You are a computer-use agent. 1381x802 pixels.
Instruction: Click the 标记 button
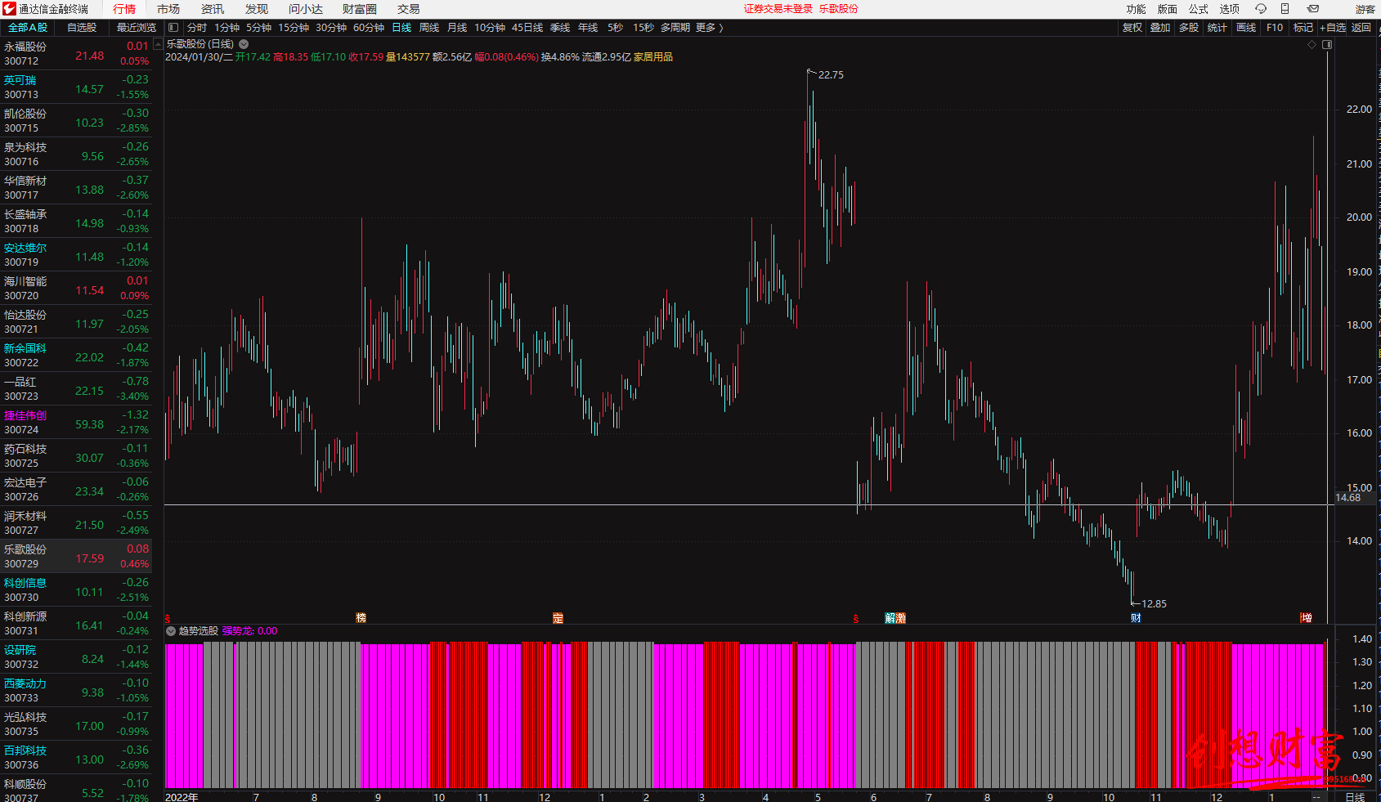point(1303,28)
